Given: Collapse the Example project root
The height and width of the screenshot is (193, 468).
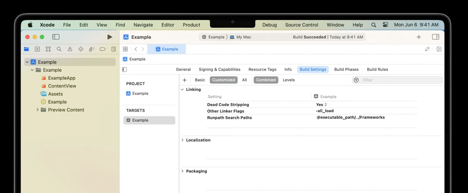Looking at the screenshot, I should coord(27,62).
